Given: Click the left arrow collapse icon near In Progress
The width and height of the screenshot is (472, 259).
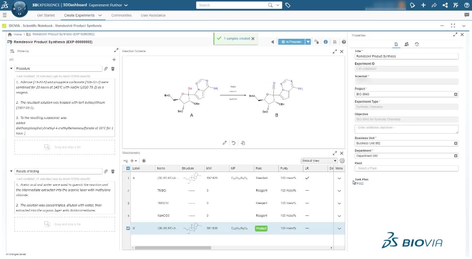Looking at the screenshot, I should (x=272, y=42).
